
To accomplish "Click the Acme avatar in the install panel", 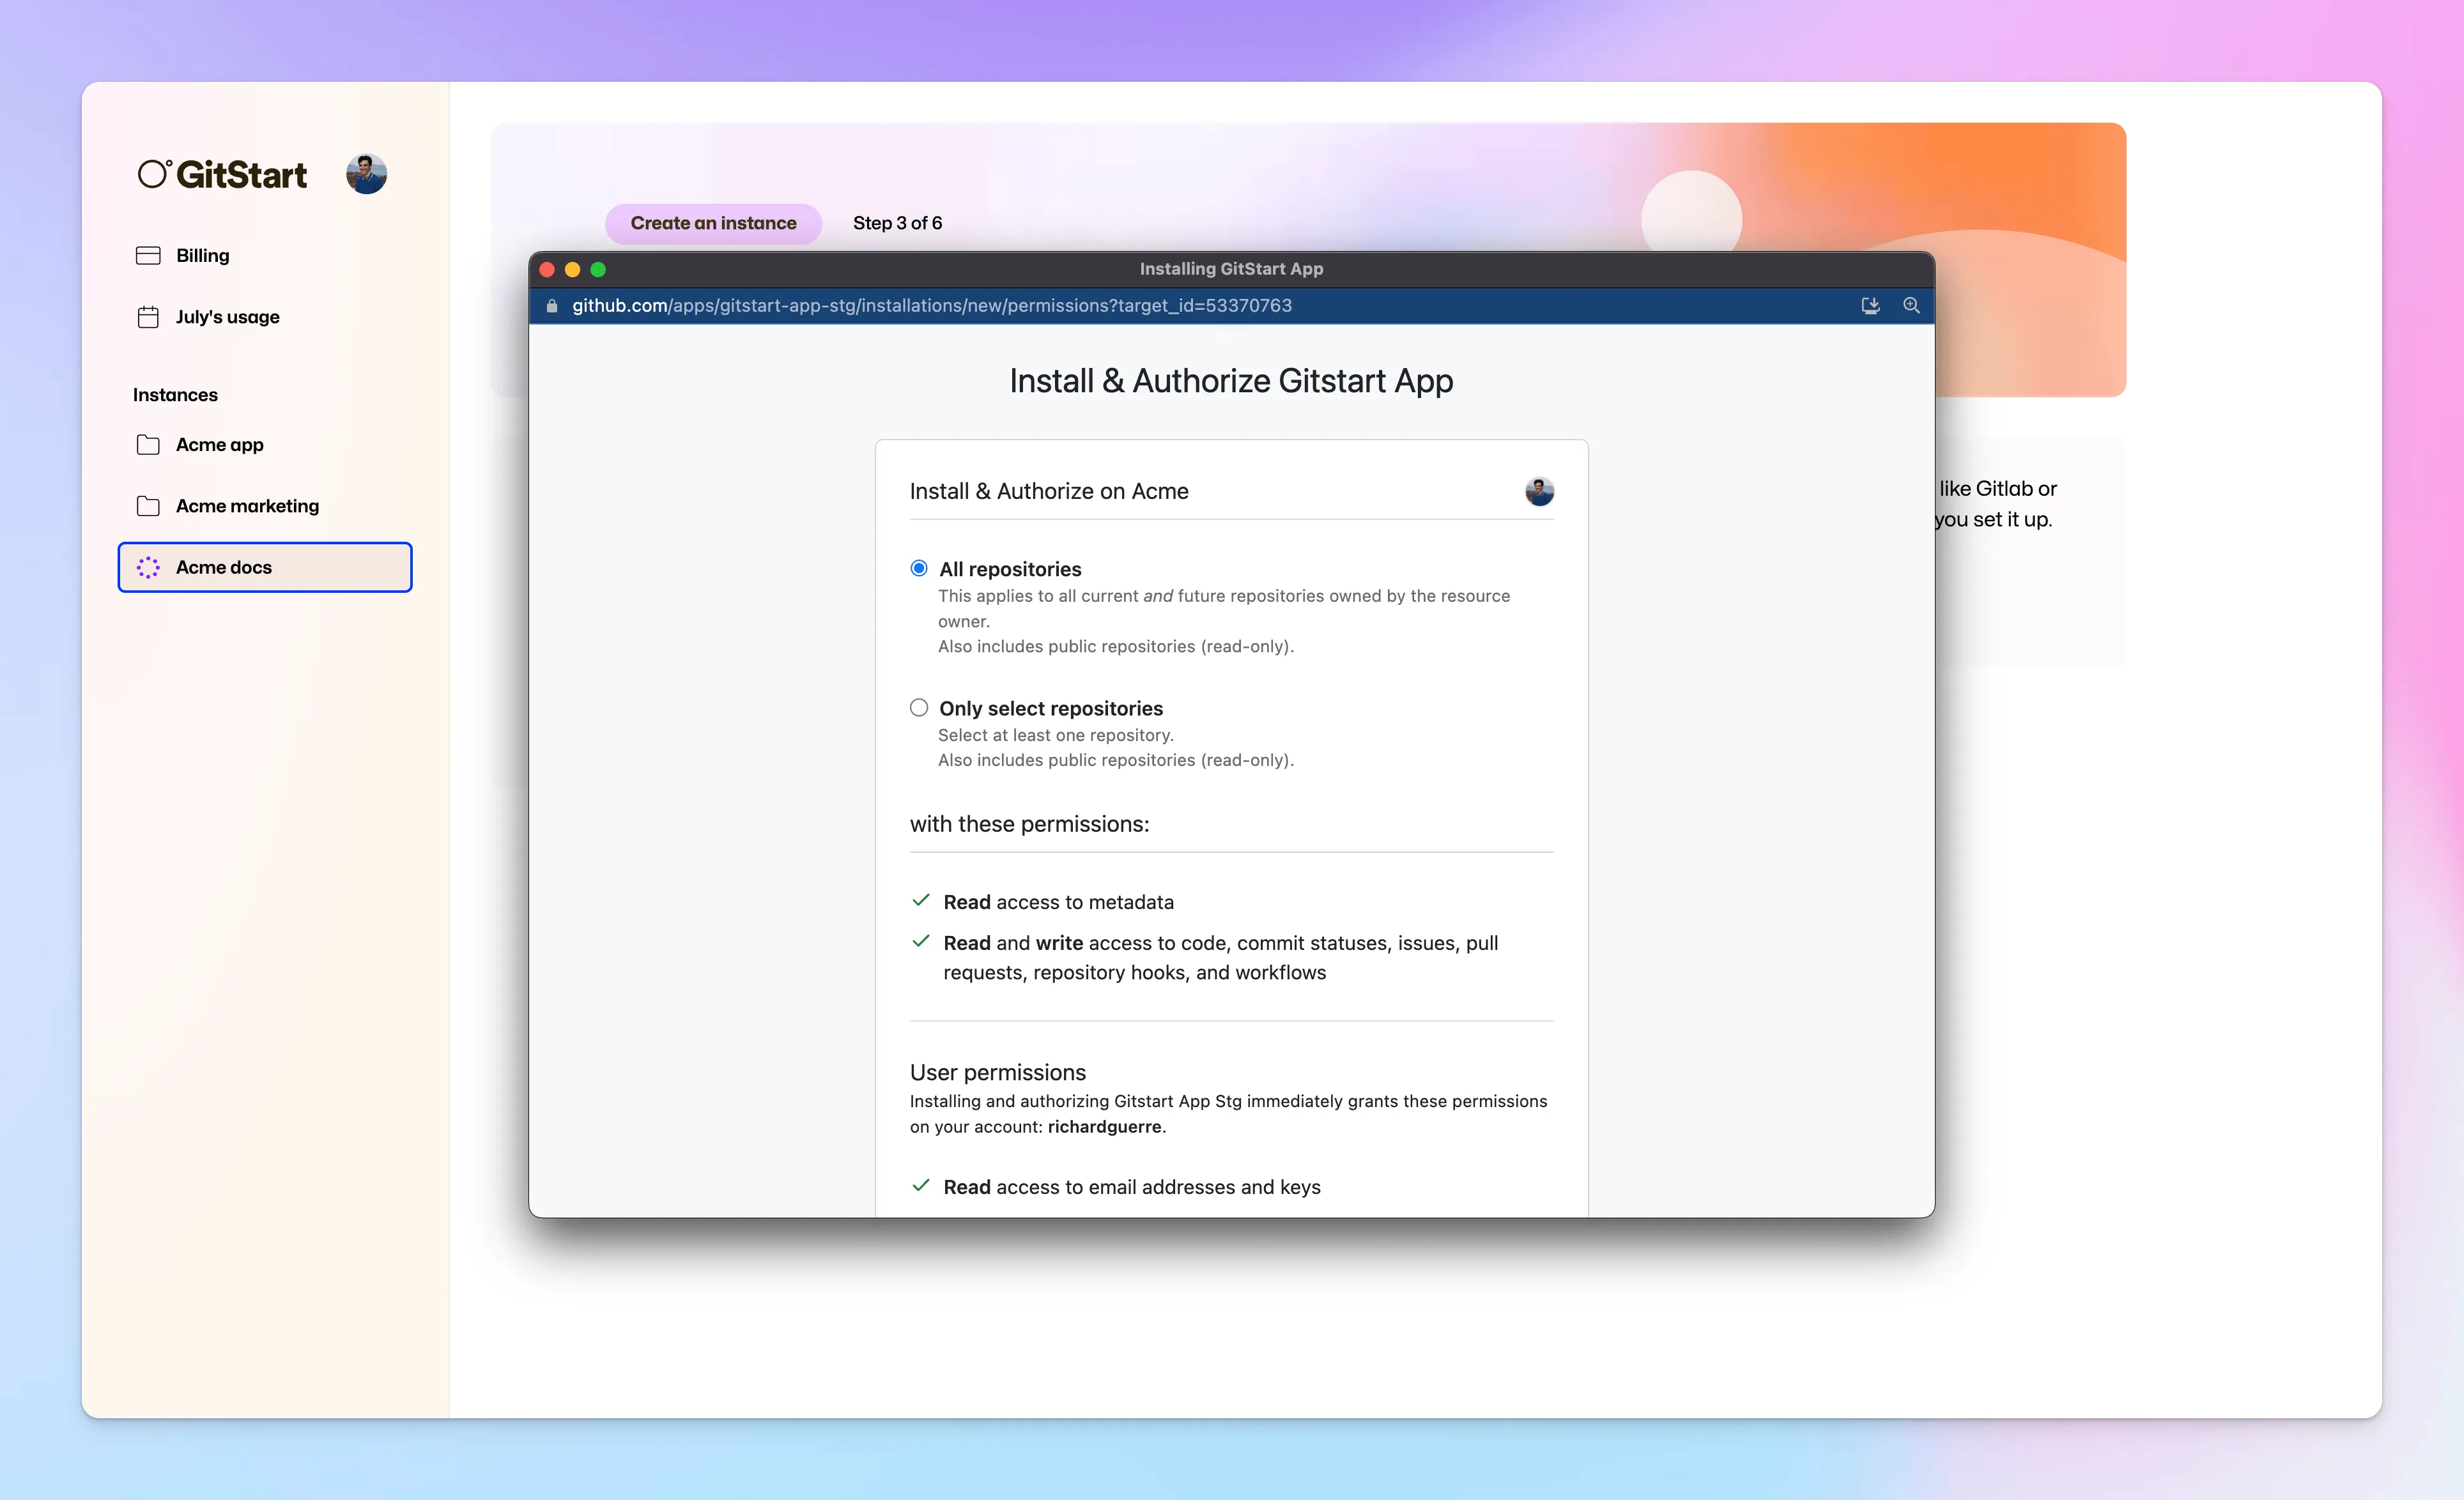I will pyautogui.click(x=1539, y=491).
